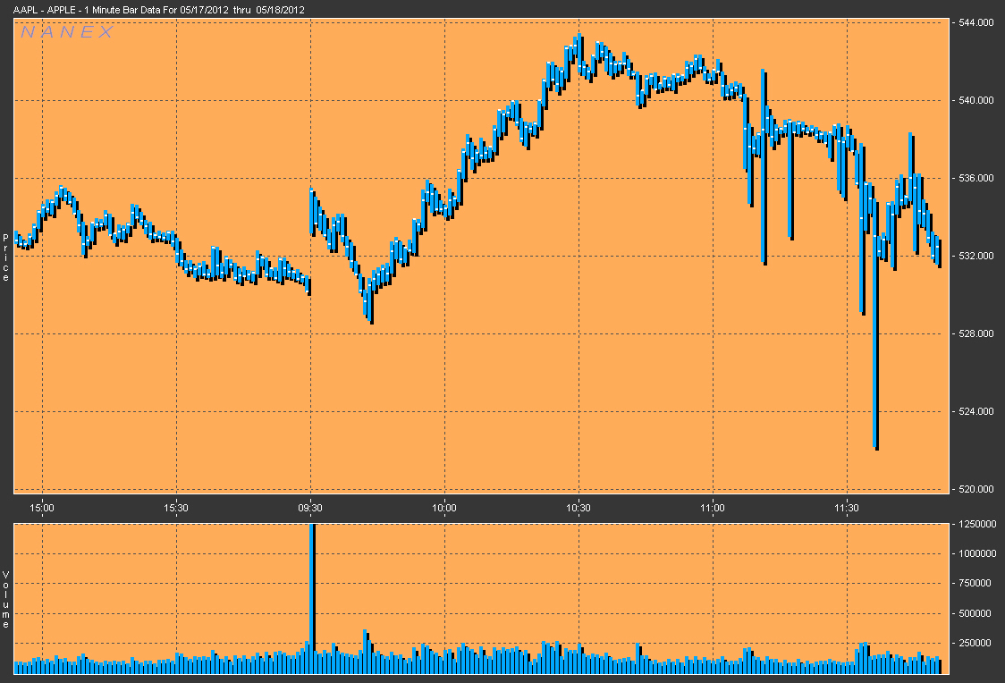This screenshot has width=1005, height=683.
Task: Select the 520.000 price axis label
Action: (973, 489)
